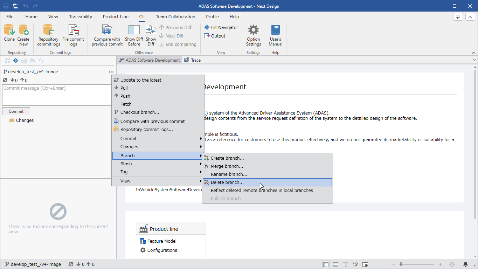The height and width of the screenshot is (269, 478).
Task: Open Option Settings gear icon
Action: pos(254,30)
